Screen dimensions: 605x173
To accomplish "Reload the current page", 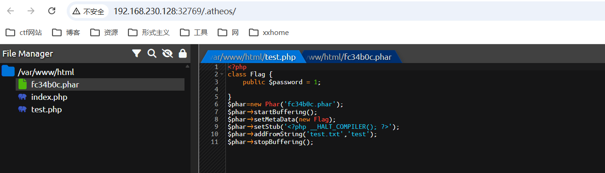I will click(x=52, y=11).
